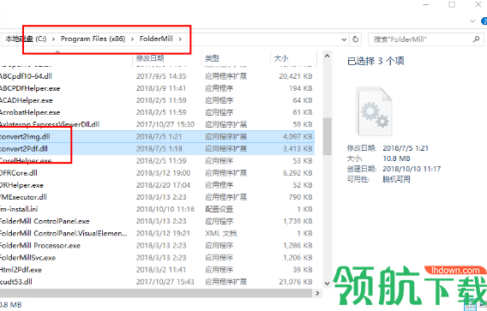Select file icudt53.dll
The width and height of the screenshot is (487, 311).
[x=16, y=282]
